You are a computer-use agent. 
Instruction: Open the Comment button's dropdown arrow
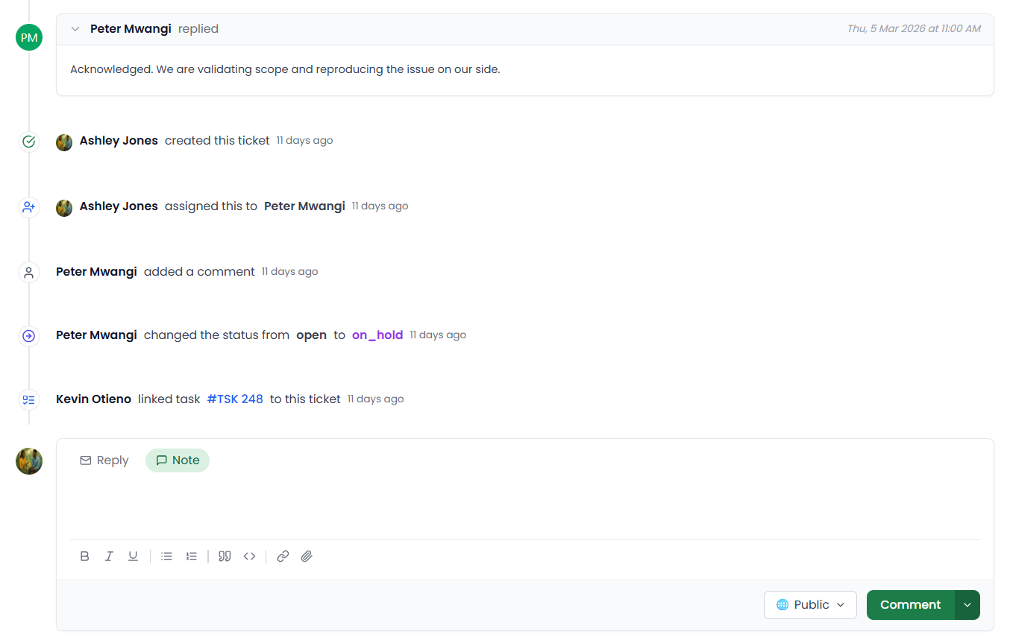pos(967,604)
